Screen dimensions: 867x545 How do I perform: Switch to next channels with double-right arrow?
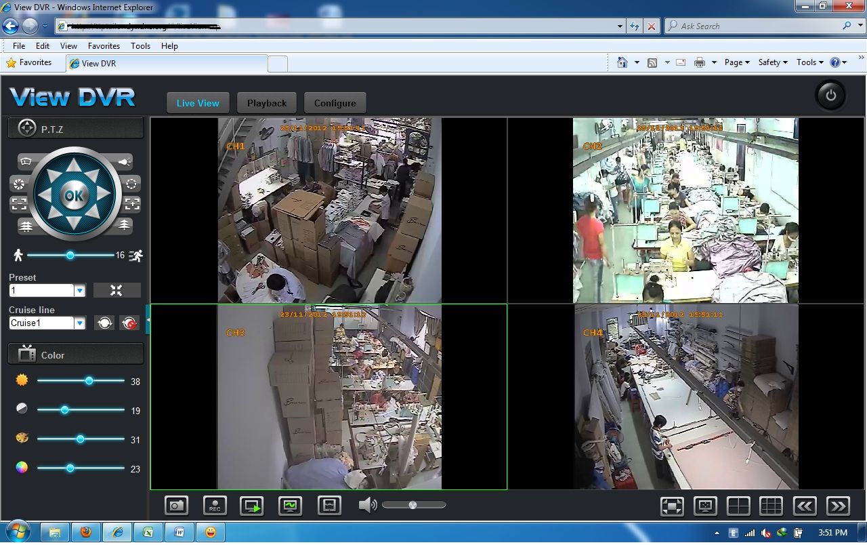[837, 506]
